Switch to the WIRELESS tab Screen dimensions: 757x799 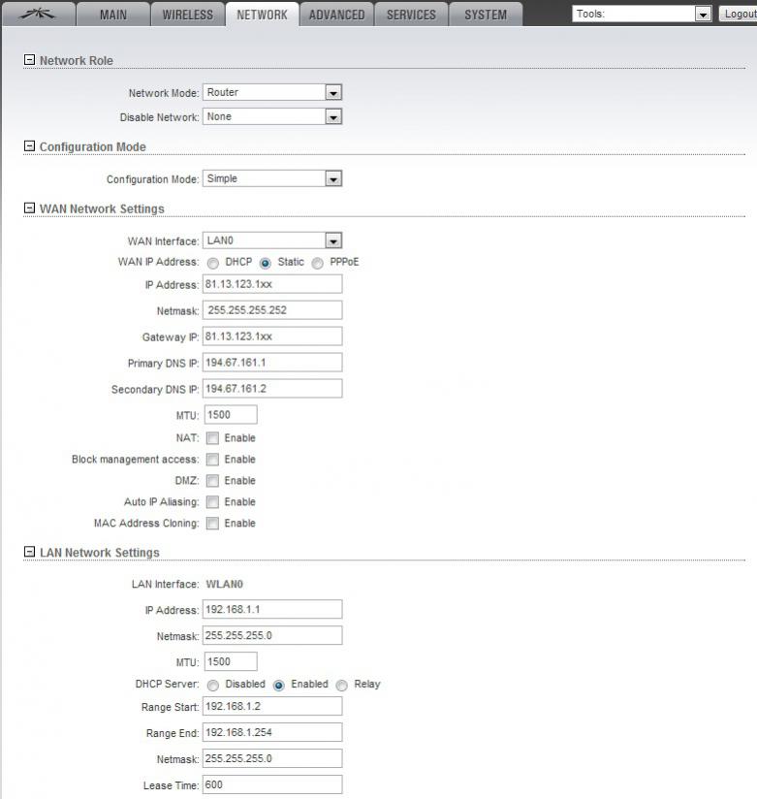point(187,15)
